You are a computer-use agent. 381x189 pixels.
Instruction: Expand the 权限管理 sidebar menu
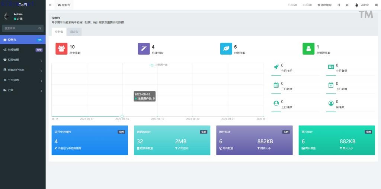click(x=23, y=60)
